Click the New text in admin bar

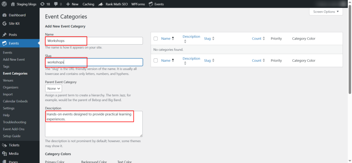tap(75, 4)
